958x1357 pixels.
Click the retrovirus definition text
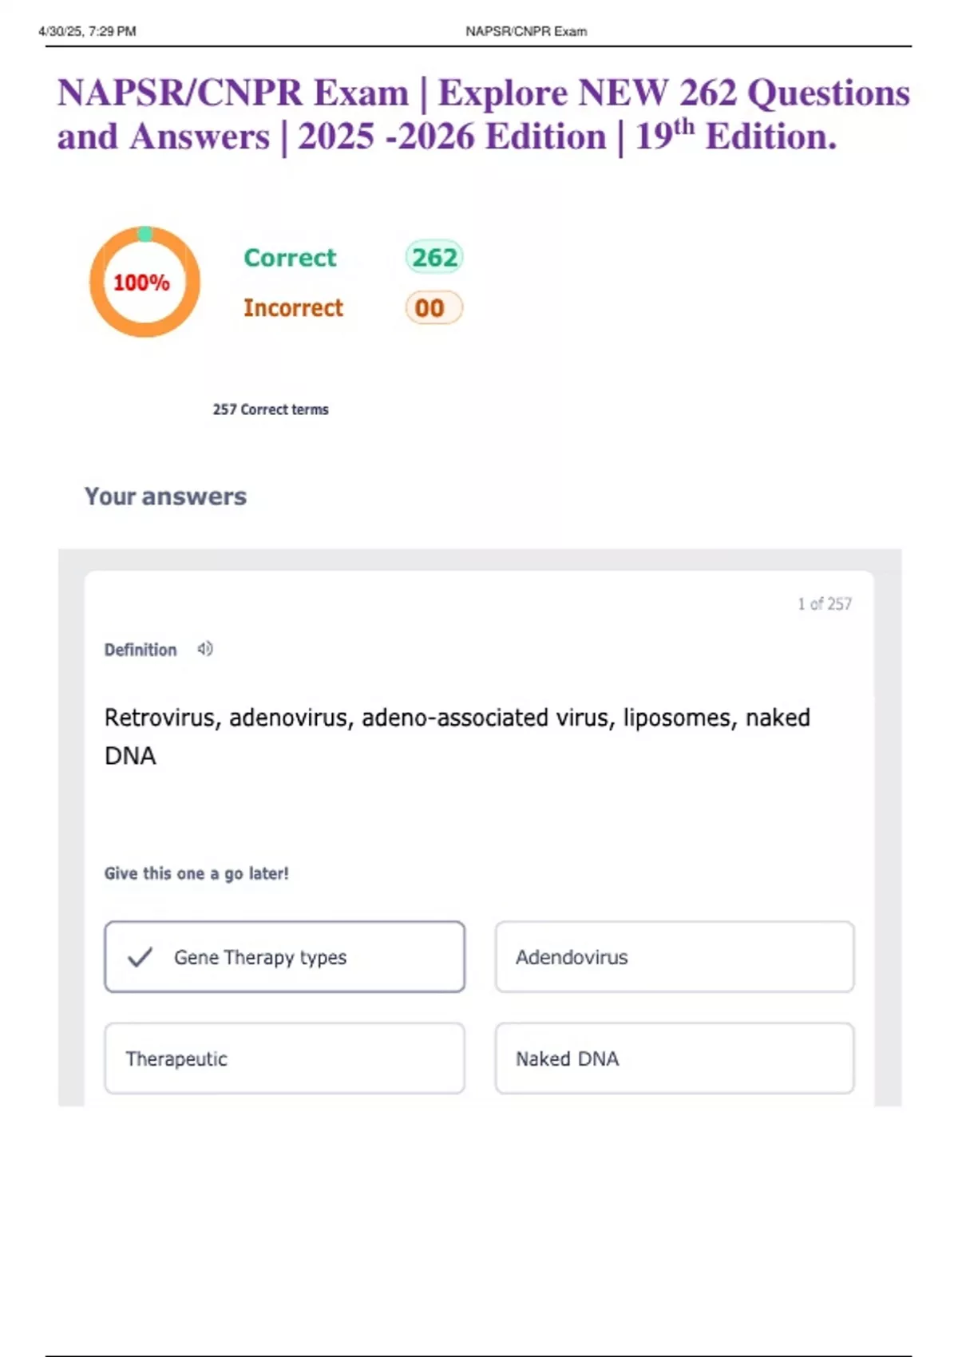[457, 736]
